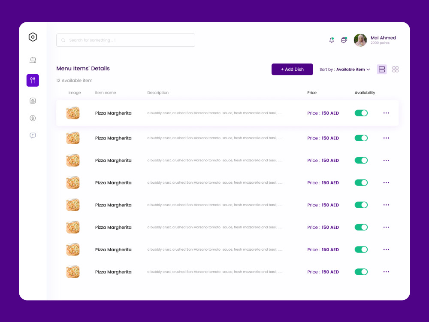Click 'Description' column header
429x322 pixels.
(158, 93)
